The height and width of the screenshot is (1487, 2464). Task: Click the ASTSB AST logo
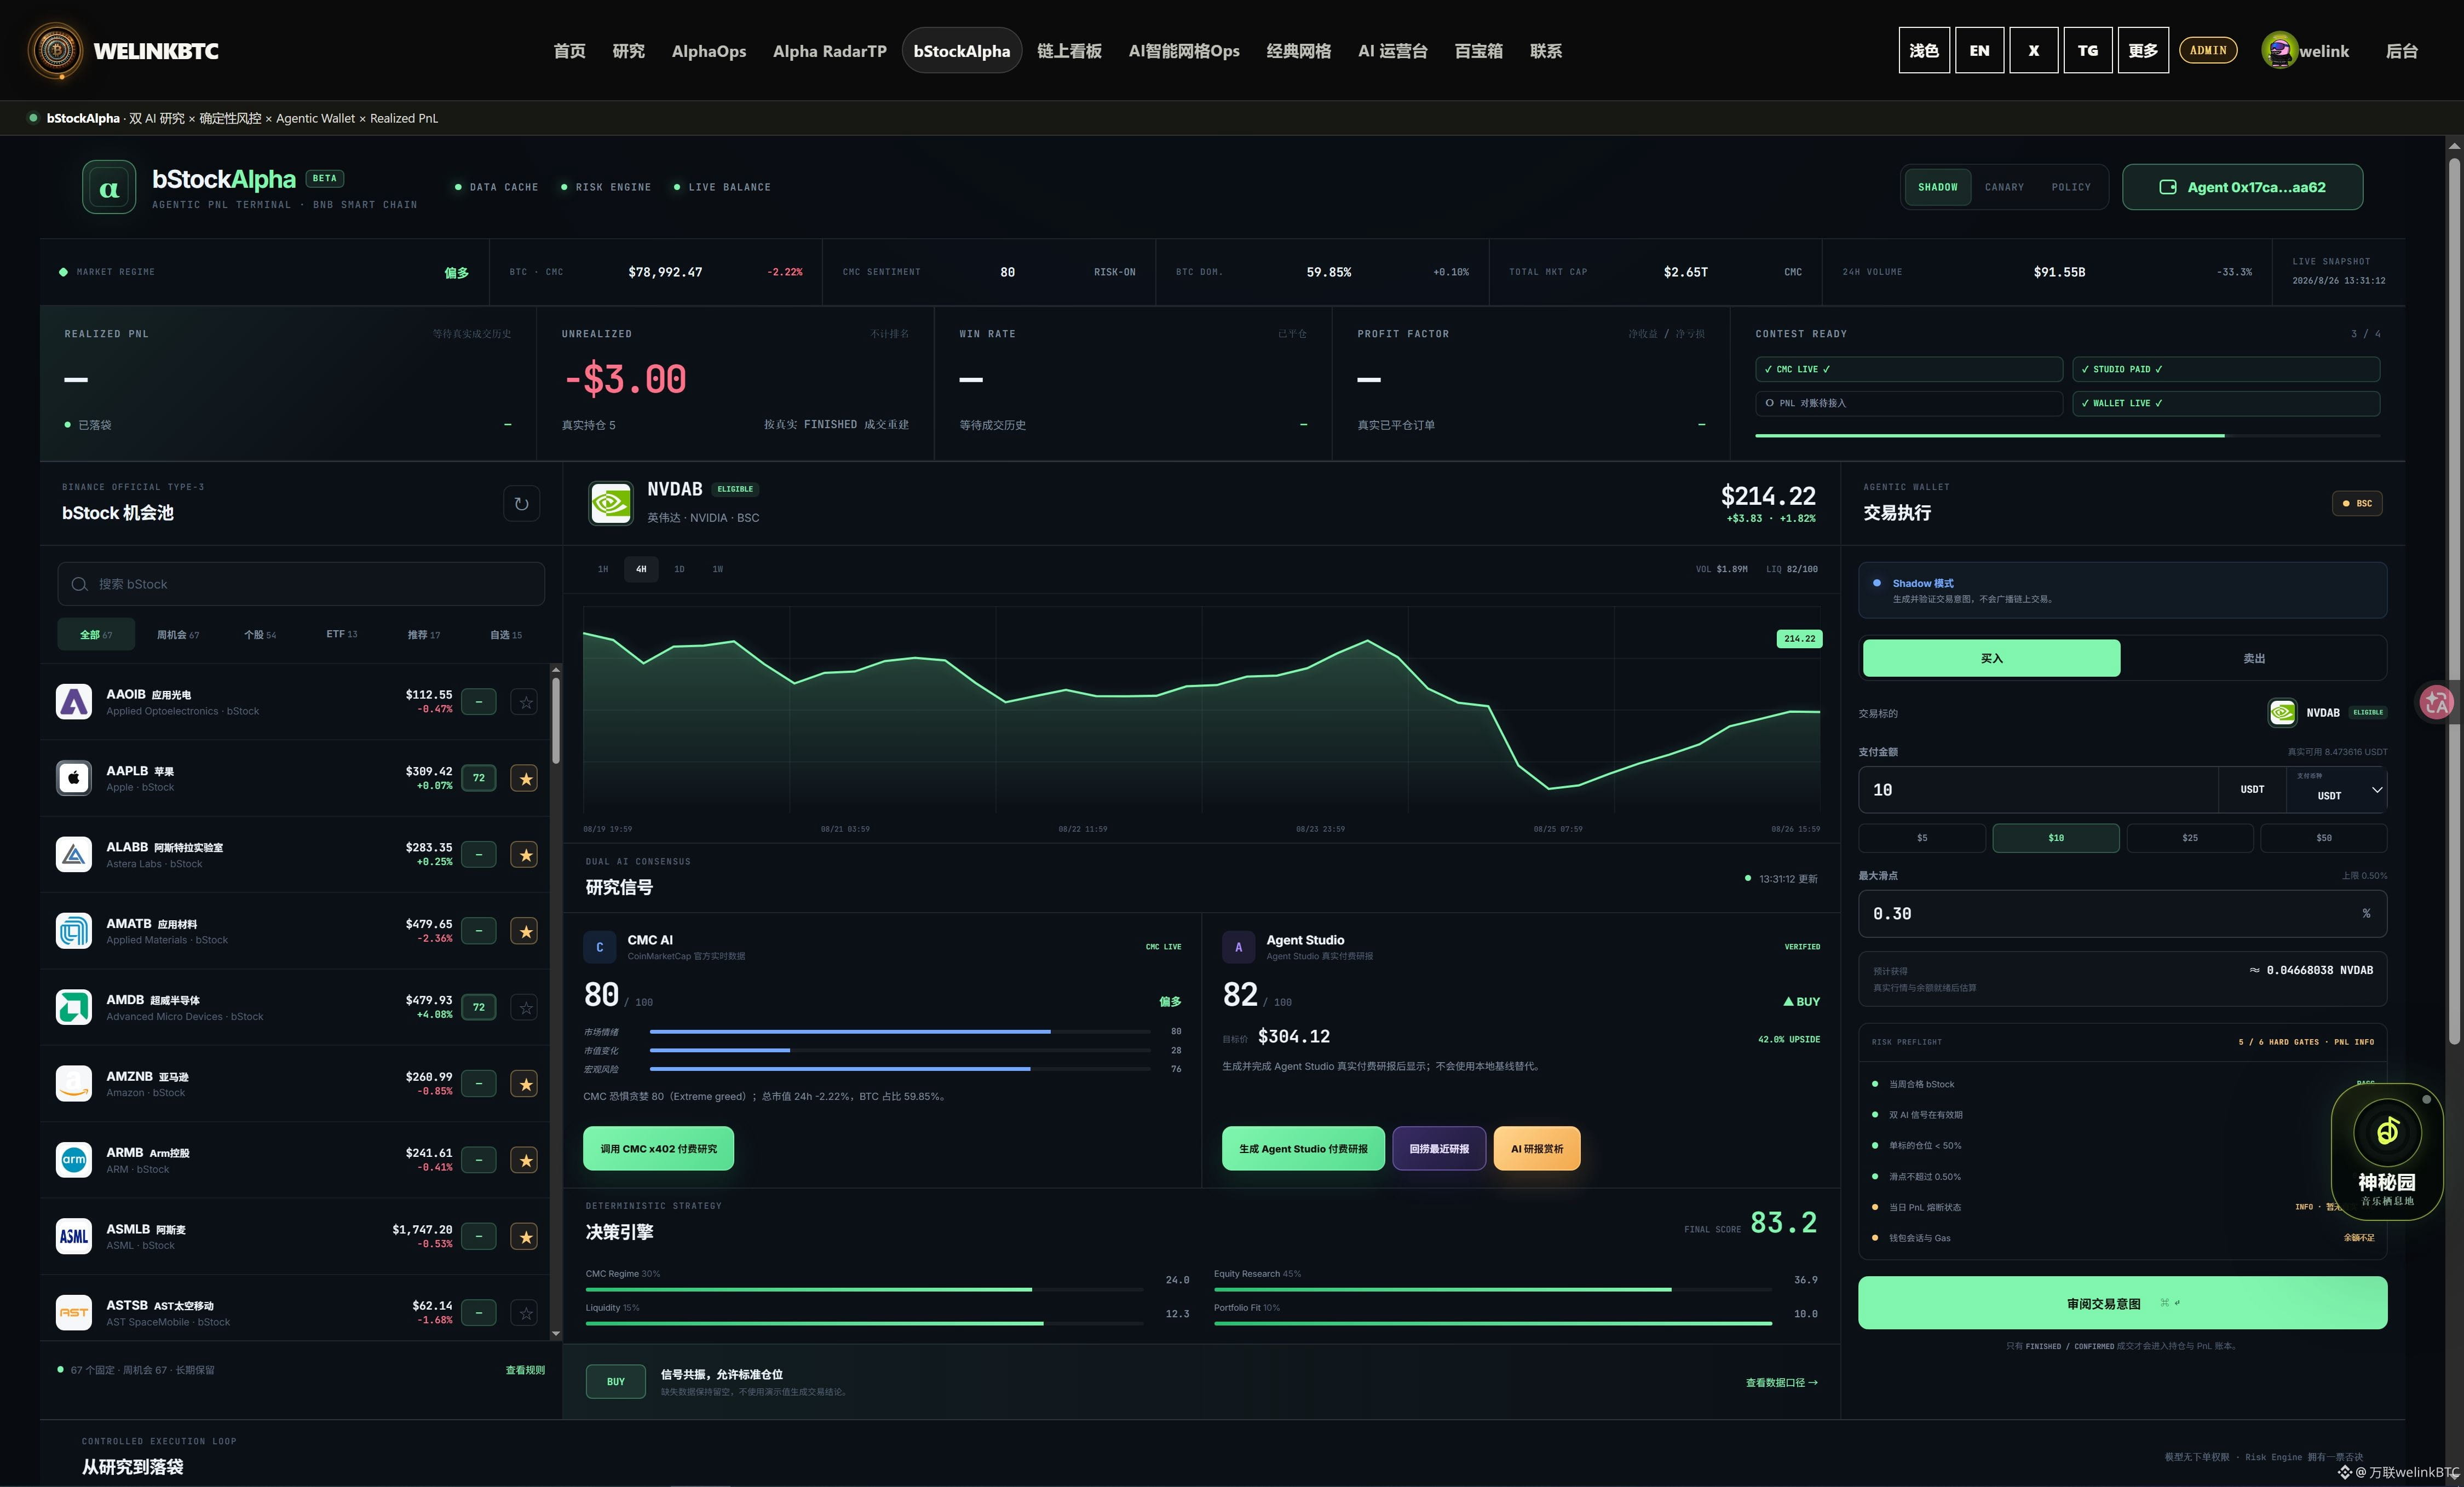click(x=74, y=1313)
